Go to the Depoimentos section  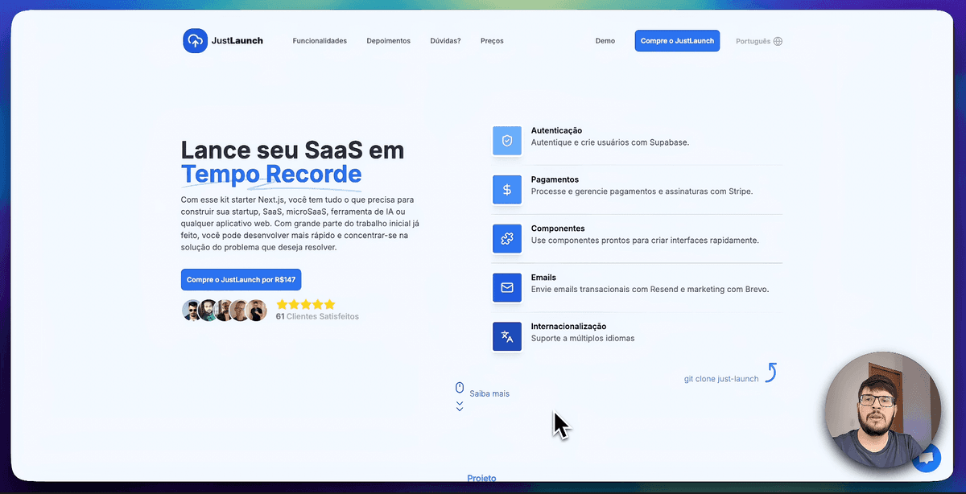388,41
